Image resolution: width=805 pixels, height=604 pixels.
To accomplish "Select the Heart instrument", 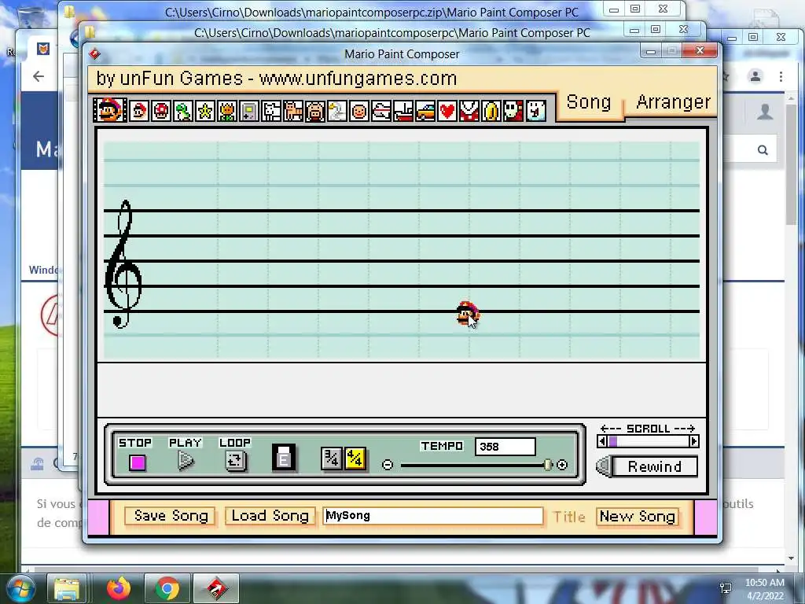I will (x=447, y=111).
